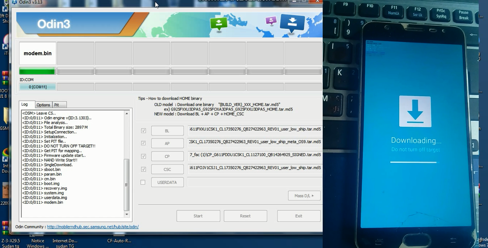Open the 'Notice Windows' desktop item

38,243
